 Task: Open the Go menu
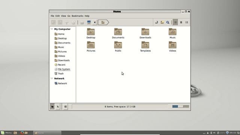coord(69,16)
